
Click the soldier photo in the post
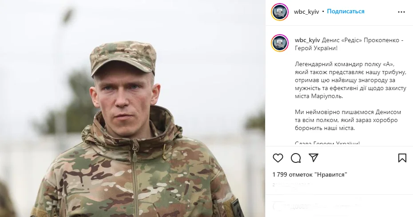(x=132, y=108)
